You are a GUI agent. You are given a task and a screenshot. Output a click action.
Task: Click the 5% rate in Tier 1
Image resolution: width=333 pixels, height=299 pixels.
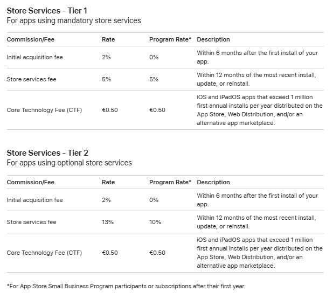click(x=106, y=79)
